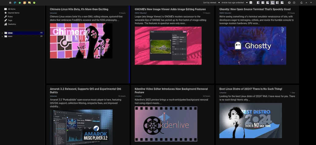The width and height of the screenshot is (316, 145).
Task: Click the Linuxiac source on Best Distro article
Action: point(223,93)
